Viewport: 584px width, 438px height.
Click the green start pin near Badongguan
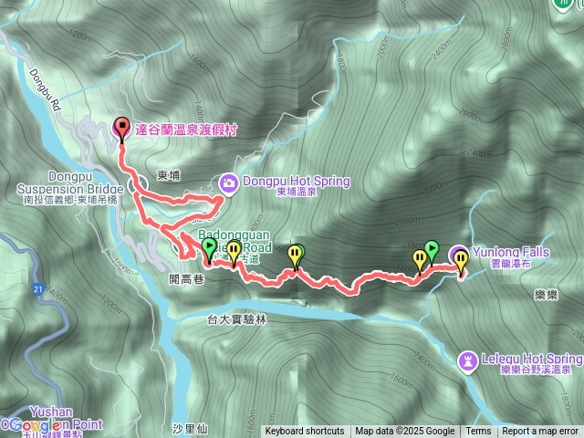pos(209,251)
